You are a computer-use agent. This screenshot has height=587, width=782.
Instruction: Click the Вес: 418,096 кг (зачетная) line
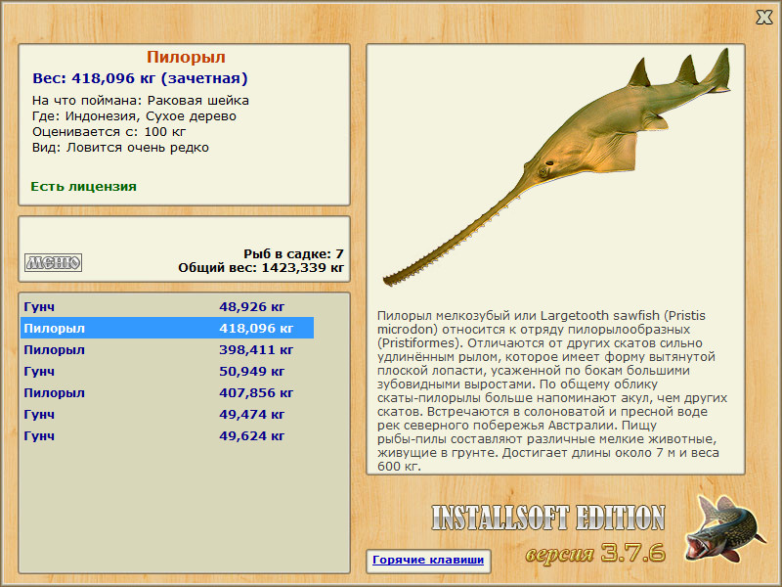(140, 78)
